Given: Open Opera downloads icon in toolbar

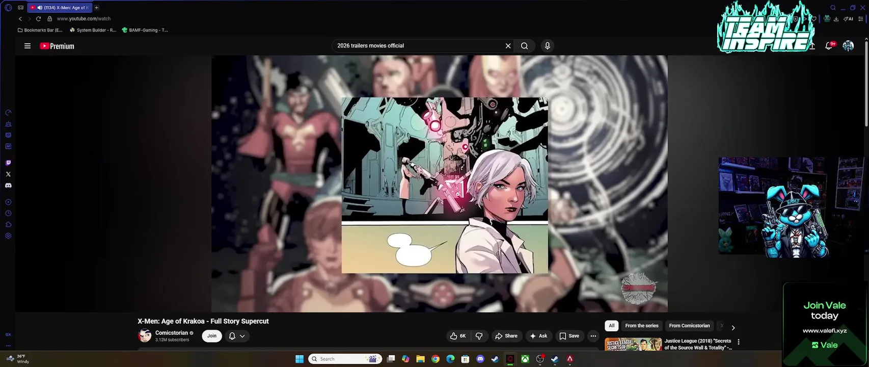Looking at the screenshot, I should (x=836, y=19).
